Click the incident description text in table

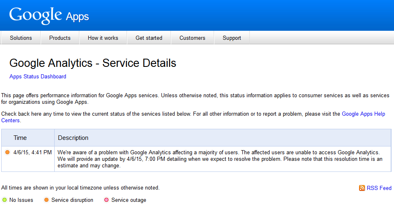tap(220, 159)
